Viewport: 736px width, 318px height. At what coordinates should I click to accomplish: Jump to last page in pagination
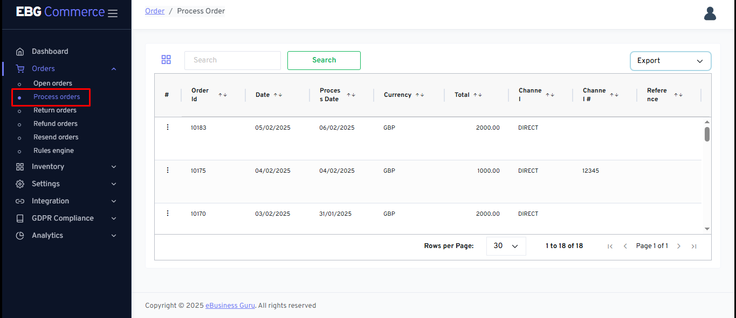click(694, 246)
